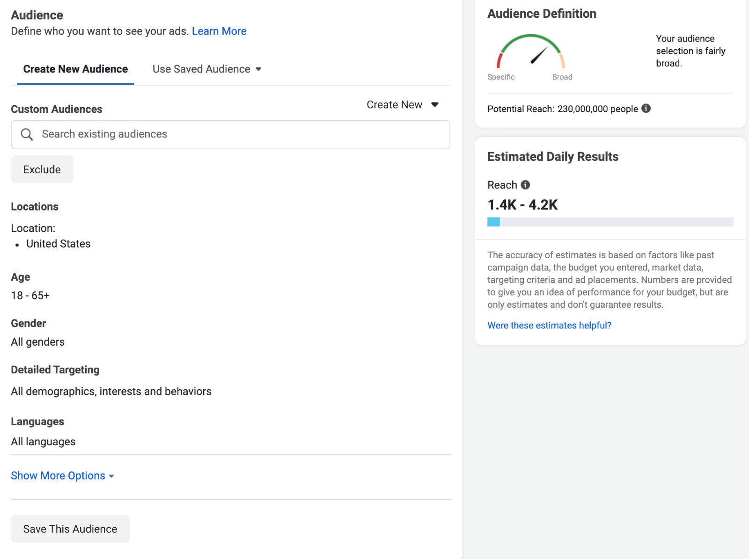Viewport: 749px width, 559px height.
Task: Click the Exclude button
Action: click(42, 169)
